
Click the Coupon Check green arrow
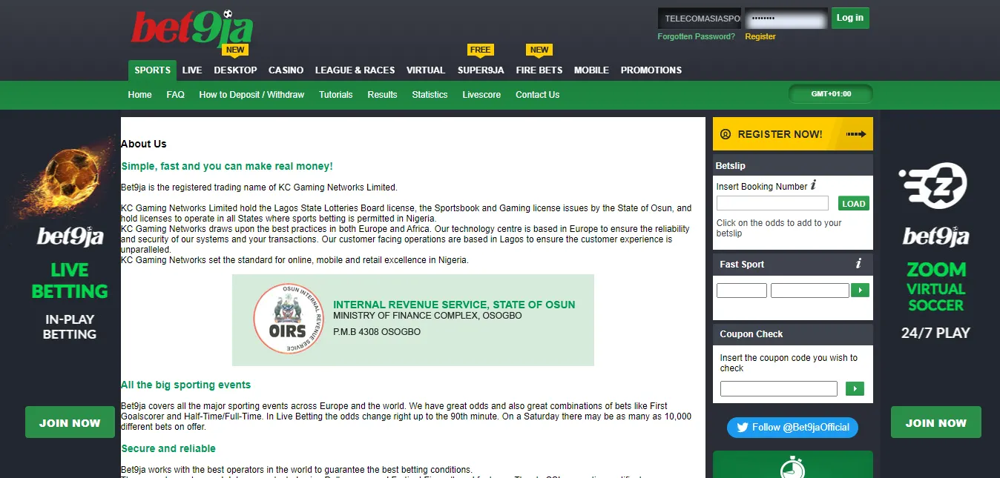855,388
